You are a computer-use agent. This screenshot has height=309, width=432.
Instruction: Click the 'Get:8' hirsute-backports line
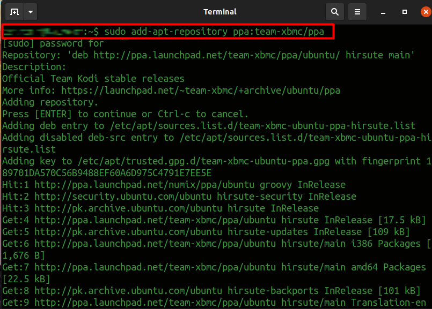tap(211, 291)
